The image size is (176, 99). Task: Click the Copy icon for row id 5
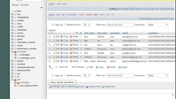tap(62, 53)
